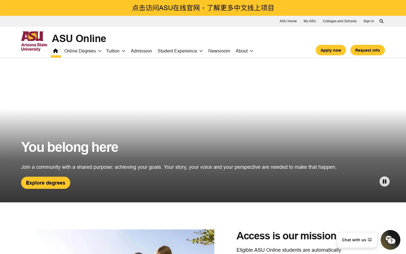Click the Explore degrees button
406x254 pixels.
click(46, 183)
